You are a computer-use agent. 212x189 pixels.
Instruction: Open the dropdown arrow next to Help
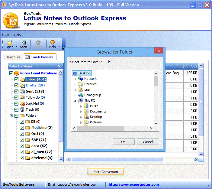tap(59, 47)
